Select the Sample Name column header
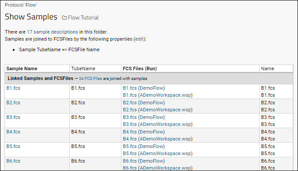Image resolution: width=298 pixels, height=171 pixels. pyautogui.click(x=22, y=68)
